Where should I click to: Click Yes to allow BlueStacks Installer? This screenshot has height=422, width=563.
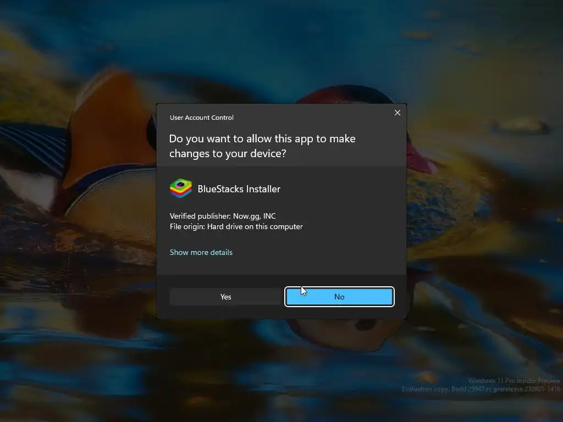tap(225, 297)
